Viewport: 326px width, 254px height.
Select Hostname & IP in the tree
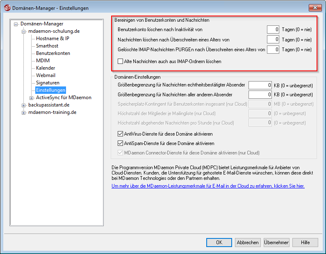[52, 39]
